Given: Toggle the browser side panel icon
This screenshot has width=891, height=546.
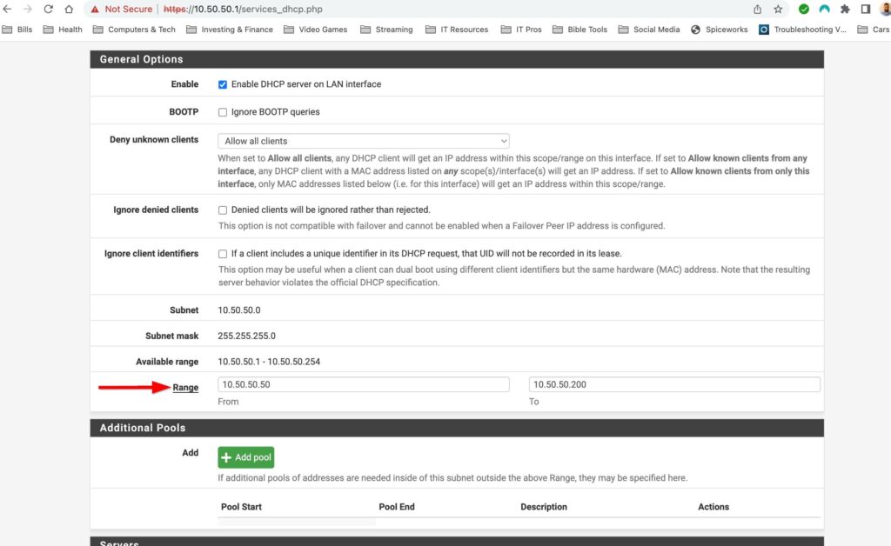Looking at the screenshot, I should pos(866,9).
